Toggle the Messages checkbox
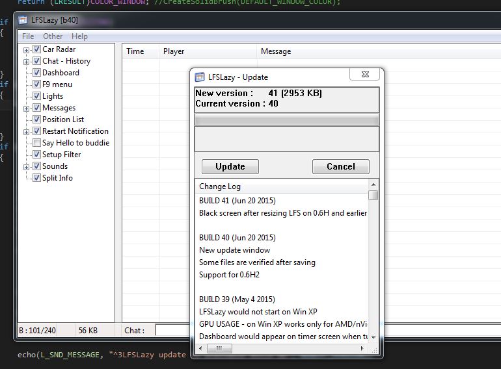Screen dimensions: 501x369 coord(36,107)
